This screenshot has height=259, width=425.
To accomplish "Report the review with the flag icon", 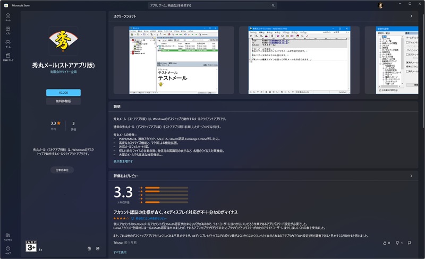I will click(x=410, y=243).
